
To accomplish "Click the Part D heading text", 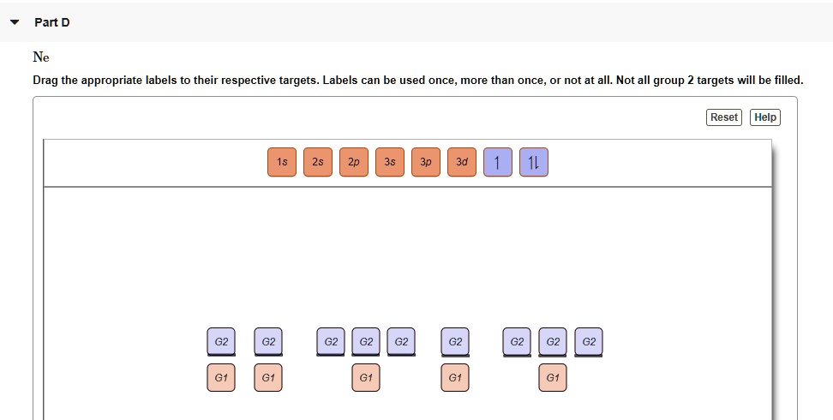I will tap(52, 22).
